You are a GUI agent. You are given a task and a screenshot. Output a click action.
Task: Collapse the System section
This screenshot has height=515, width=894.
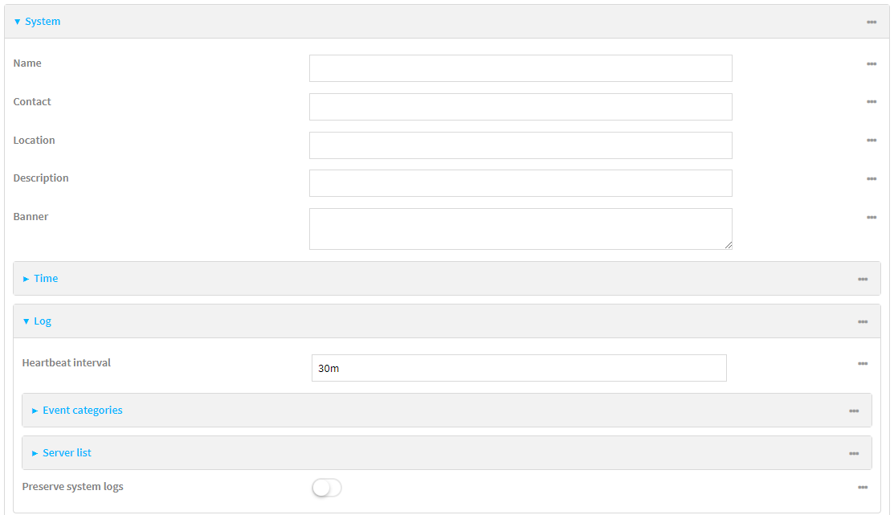coord(37,22)
